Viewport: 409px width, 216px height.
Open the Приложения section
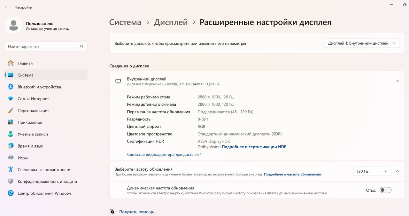tap(30, 122)
